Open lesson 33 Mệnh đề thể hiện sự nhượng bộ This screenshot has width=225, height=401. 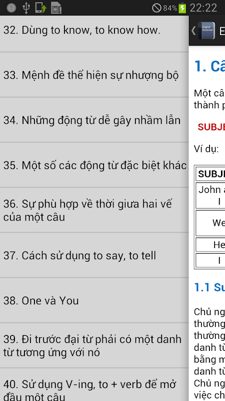(x=94, y=75)
